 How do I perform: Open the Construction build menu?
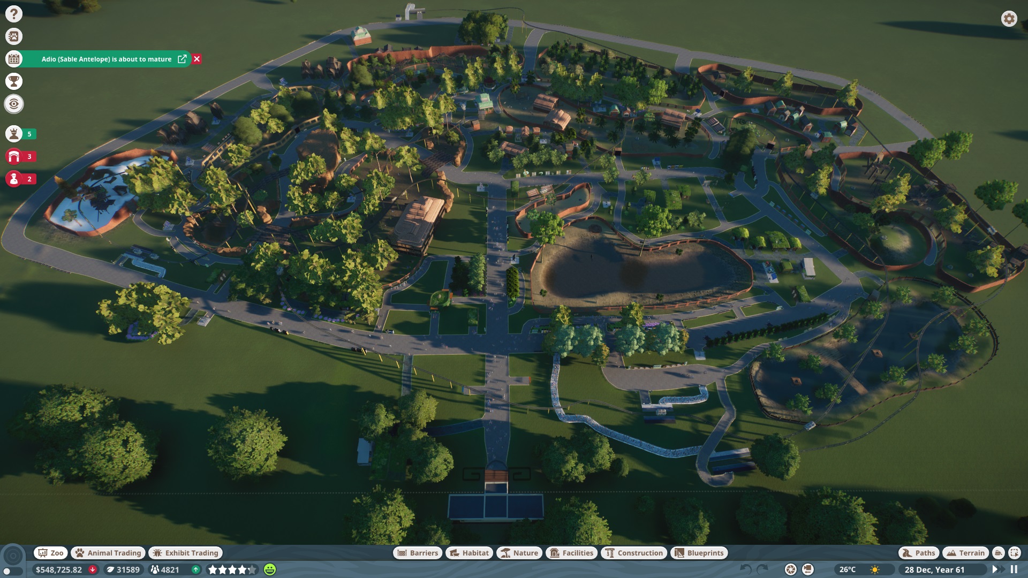click(634, 553)
